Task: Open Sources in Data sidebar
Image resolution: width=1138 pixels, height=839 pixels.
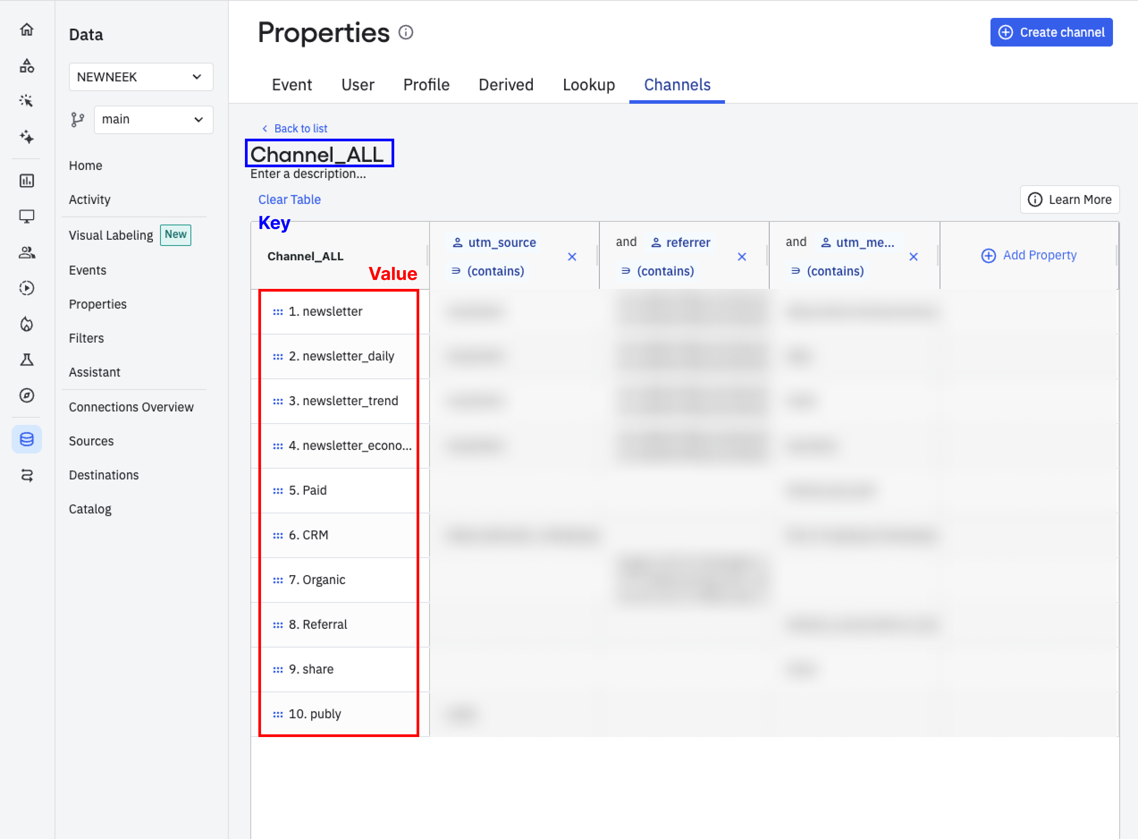Action: (91, 441)
